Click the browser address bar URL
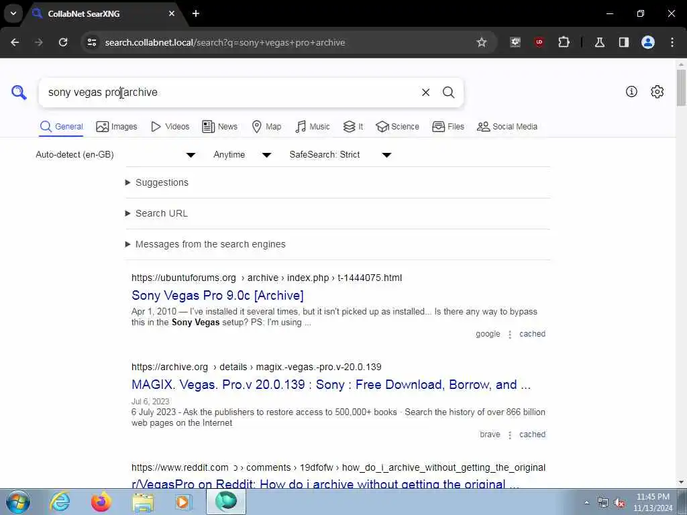The width and height of the screenshot is (687, 515). 225,42
